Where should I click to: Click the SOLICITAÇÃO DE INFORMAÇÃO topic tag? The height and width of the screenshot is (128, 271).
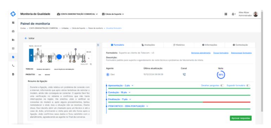(64, 69)
